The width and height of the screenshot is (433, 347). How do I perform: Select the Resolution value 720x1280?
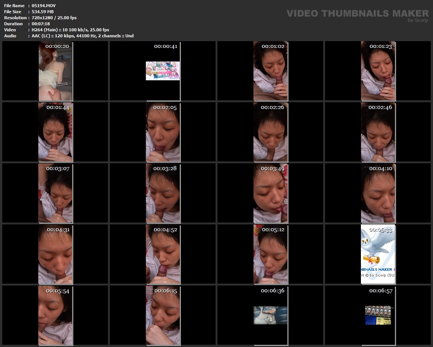coord(54,18)
